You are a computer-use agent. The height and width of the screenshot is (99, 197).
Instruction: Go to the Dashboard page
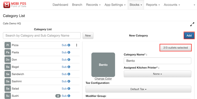[60, 5]
